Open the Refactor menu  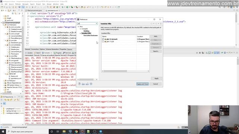(18, 4)
